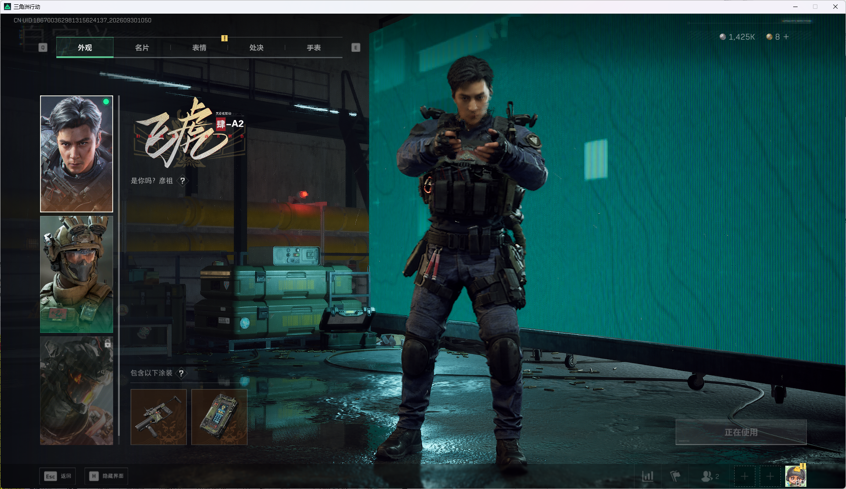Click the Esc 返回 back button

pyautogui.click(x=58, y=476)
